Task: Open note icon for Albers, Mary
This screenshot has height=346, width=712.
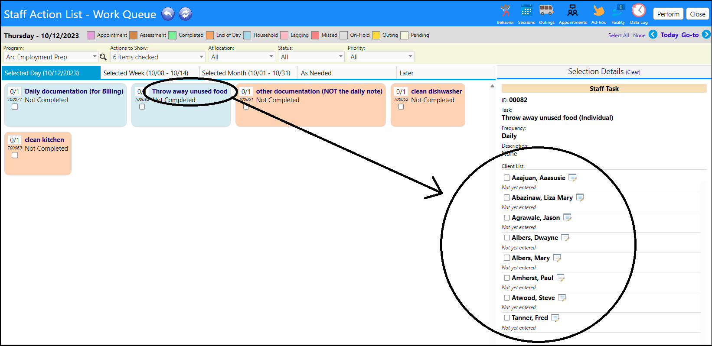Action: [557, 258]
